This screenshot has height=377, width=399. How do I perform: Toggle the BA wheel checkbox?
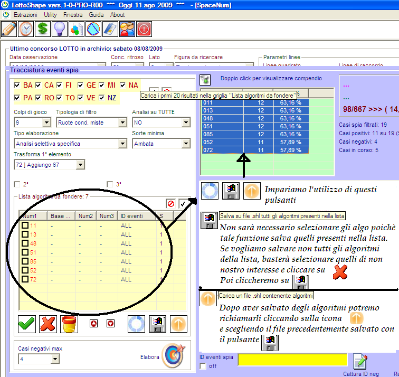[x=17, y=86]
